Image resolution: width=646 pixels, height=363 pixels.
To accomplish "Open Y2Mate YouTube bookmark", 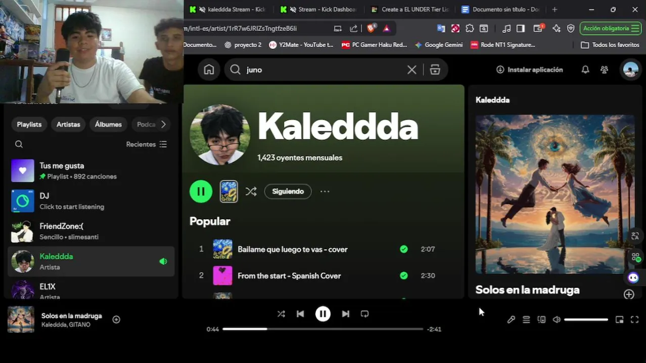I will pyautogui.click(x=301, y=45).
